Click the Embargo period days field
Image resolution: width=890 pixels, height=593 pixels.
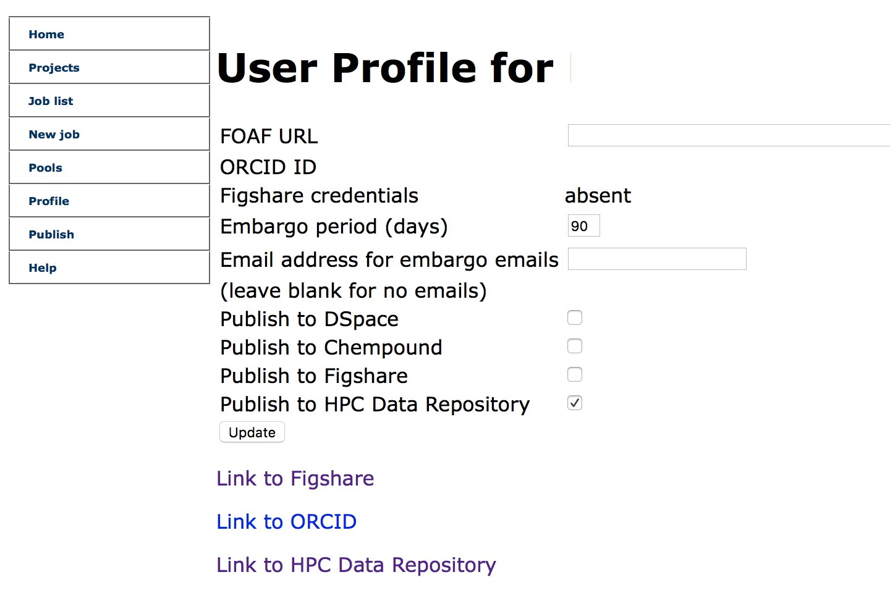[583, 226]
